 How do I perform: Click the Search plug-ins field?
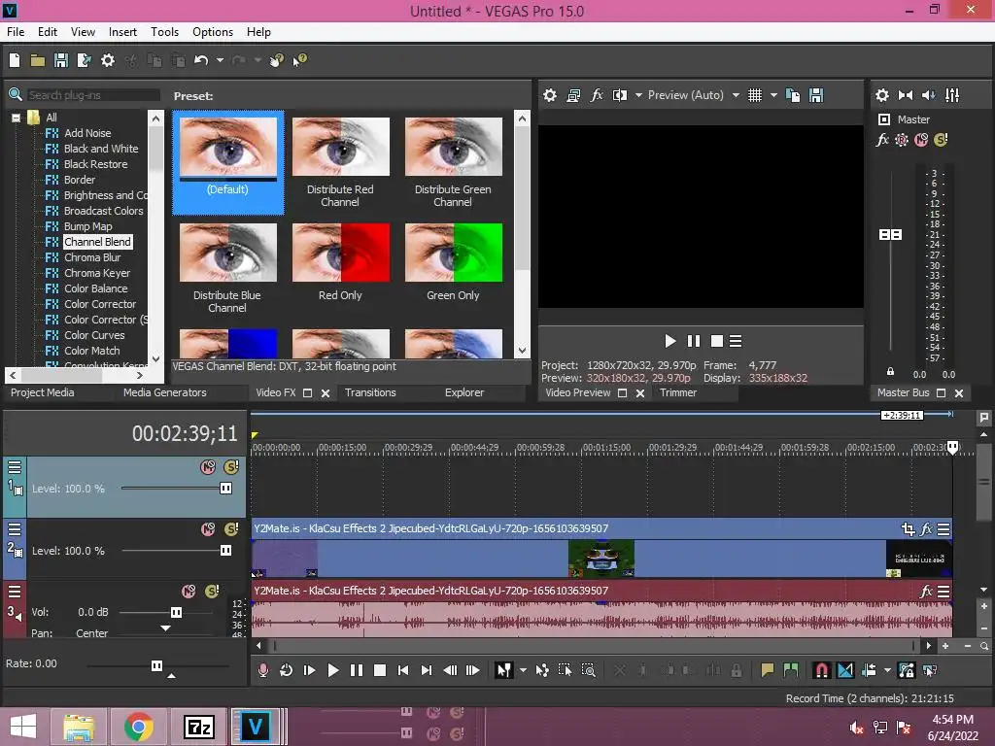click(93, 95)
